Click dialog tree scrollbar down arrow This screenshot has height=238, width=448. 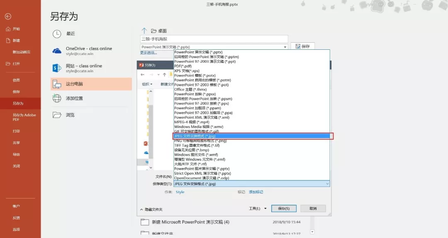151,168
